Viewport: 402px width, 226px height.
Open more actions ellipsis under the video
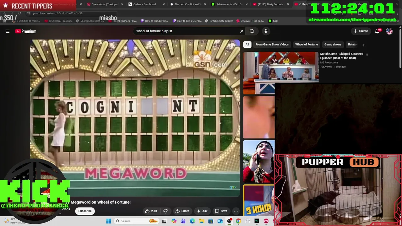coord(236,211)
